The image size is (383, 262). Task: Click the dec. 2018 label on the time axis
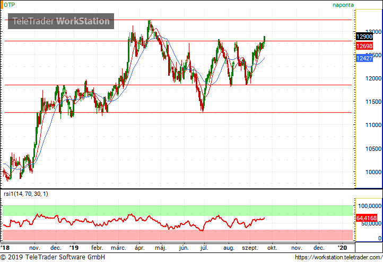pos(56,248)
